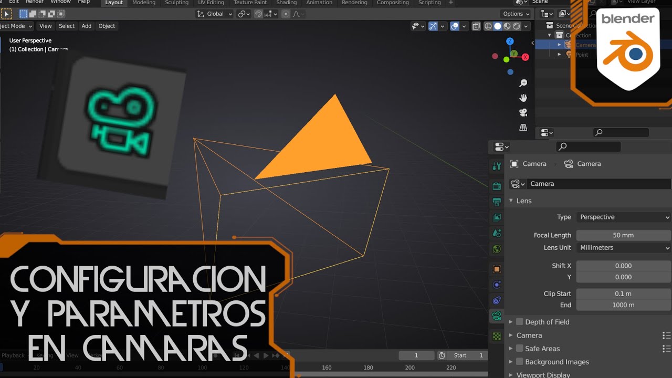Image resolution: width=672 pixels, height=378 pixels.
Task: Toggle show gizmos icon
Action: 433,26
